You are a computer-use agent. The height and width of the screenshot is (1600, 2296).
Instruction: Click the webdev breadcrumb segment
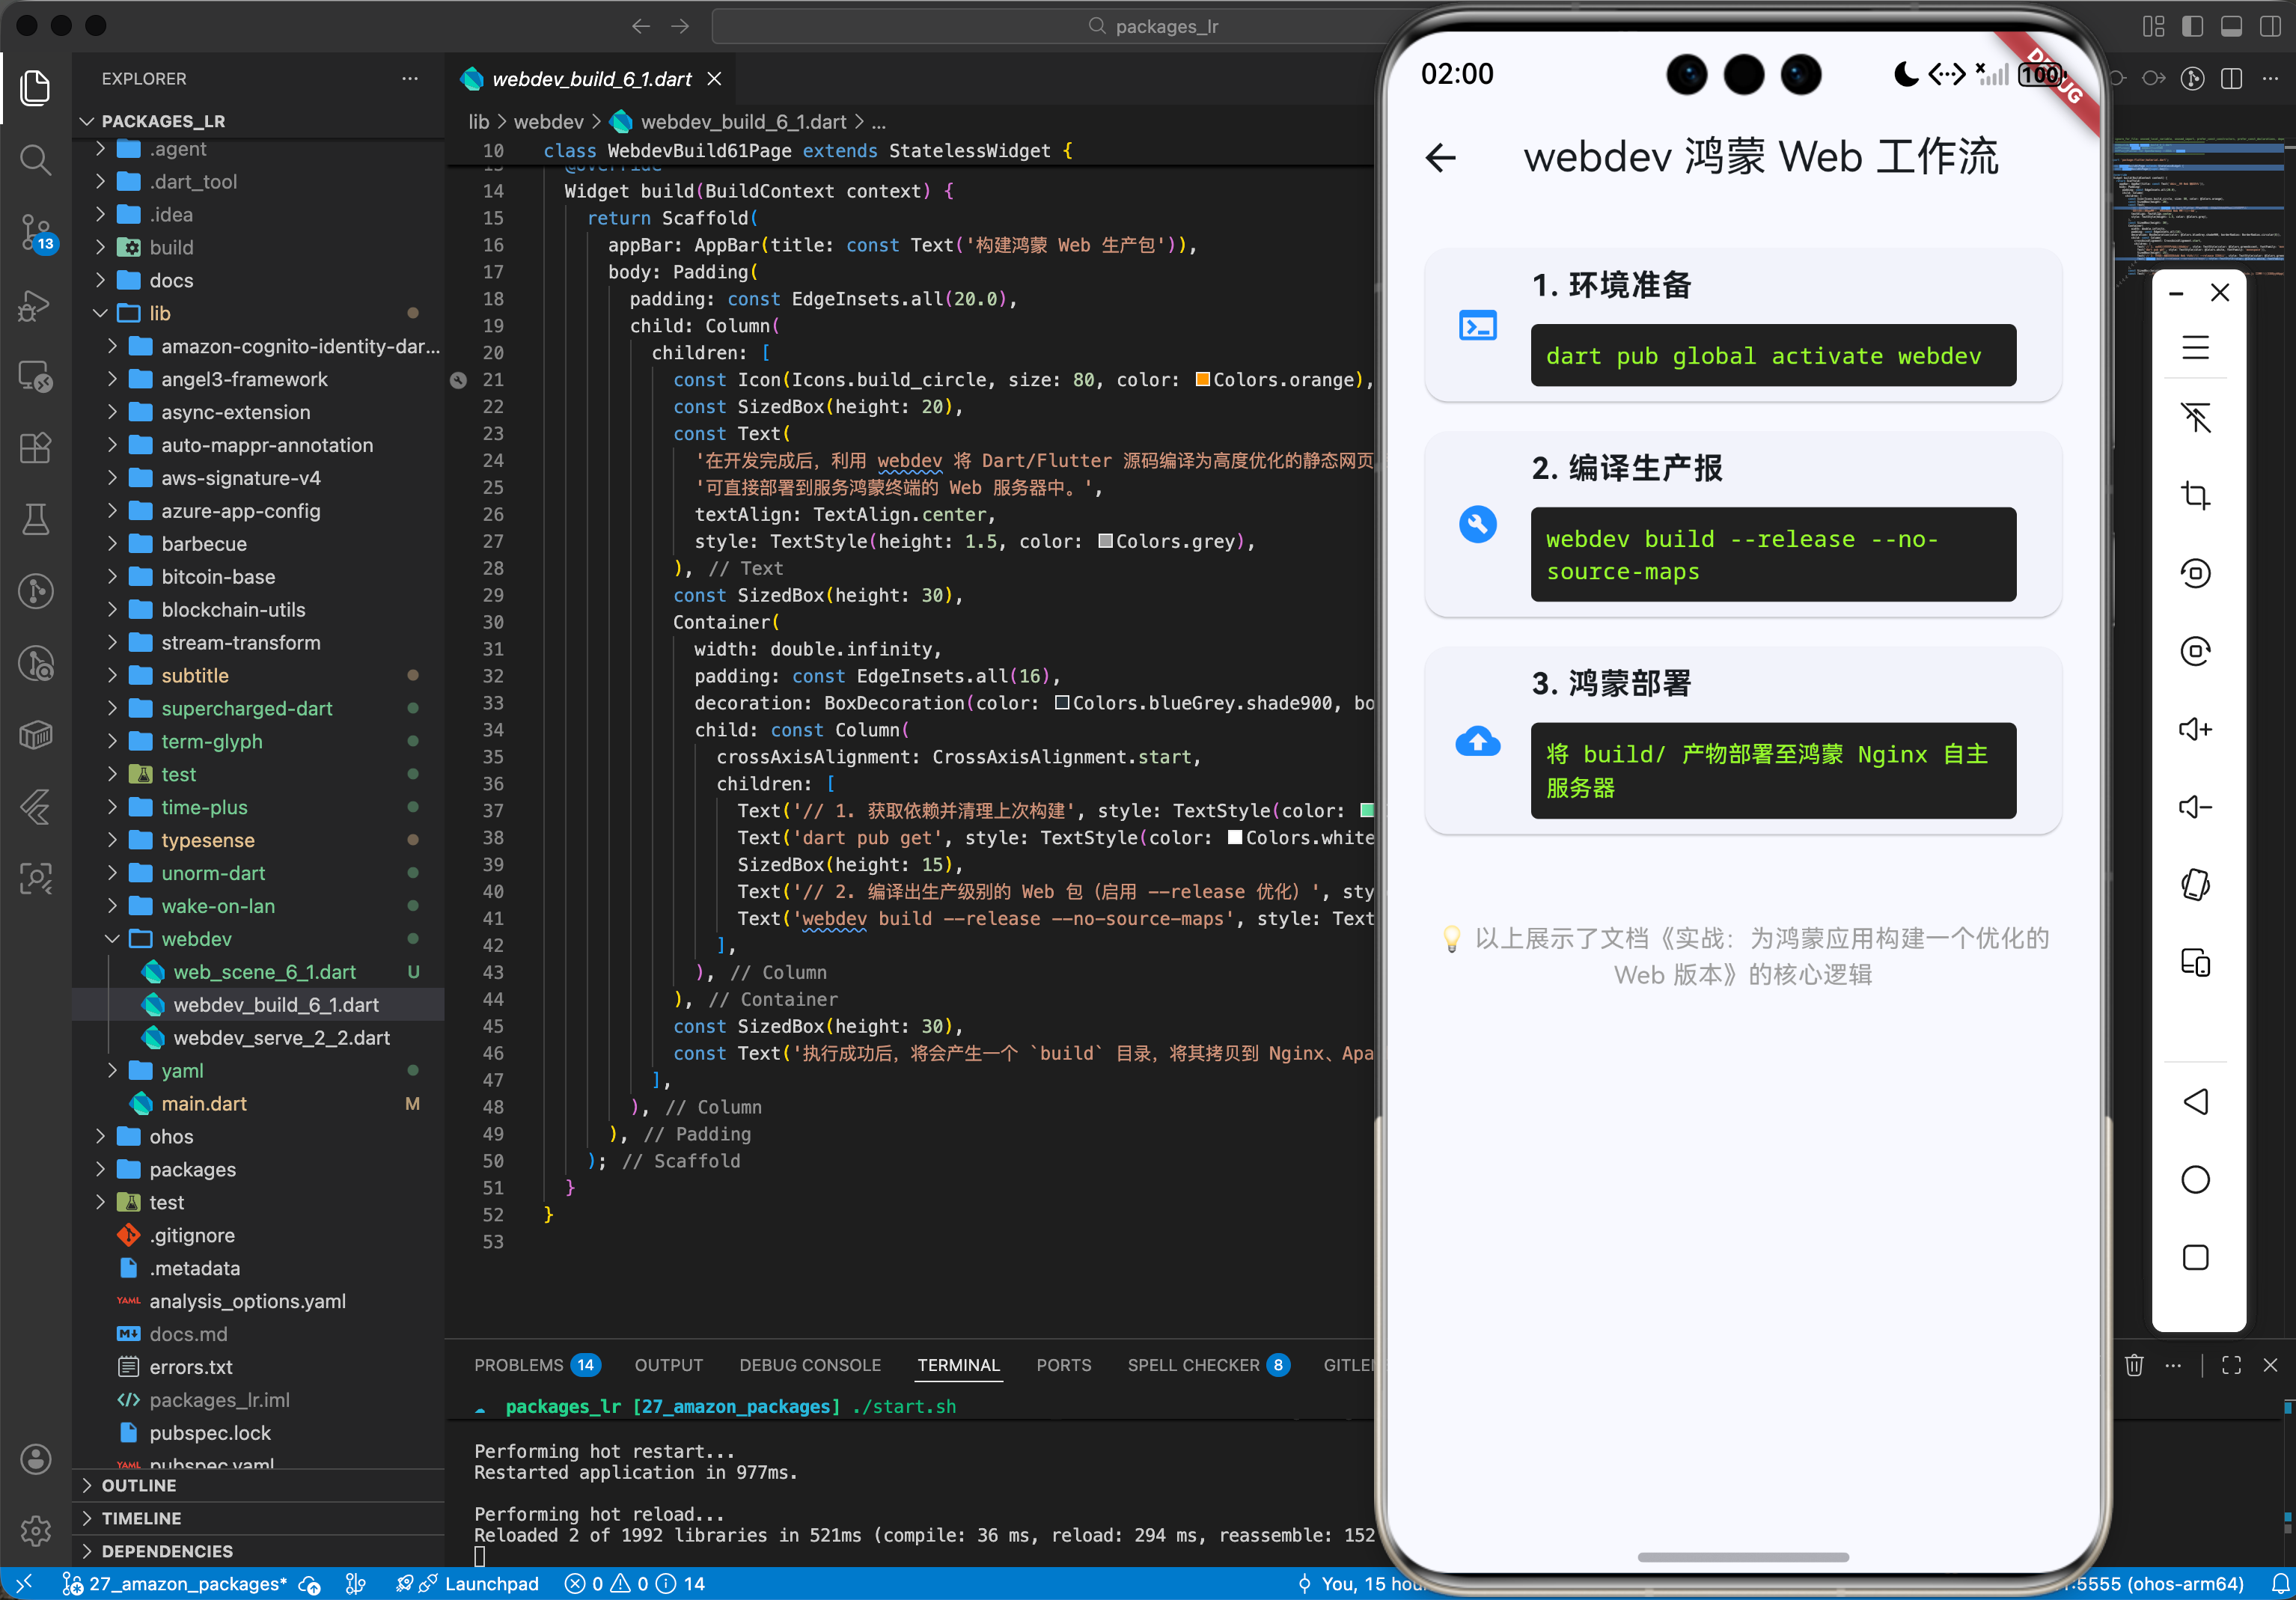(548, 122)
